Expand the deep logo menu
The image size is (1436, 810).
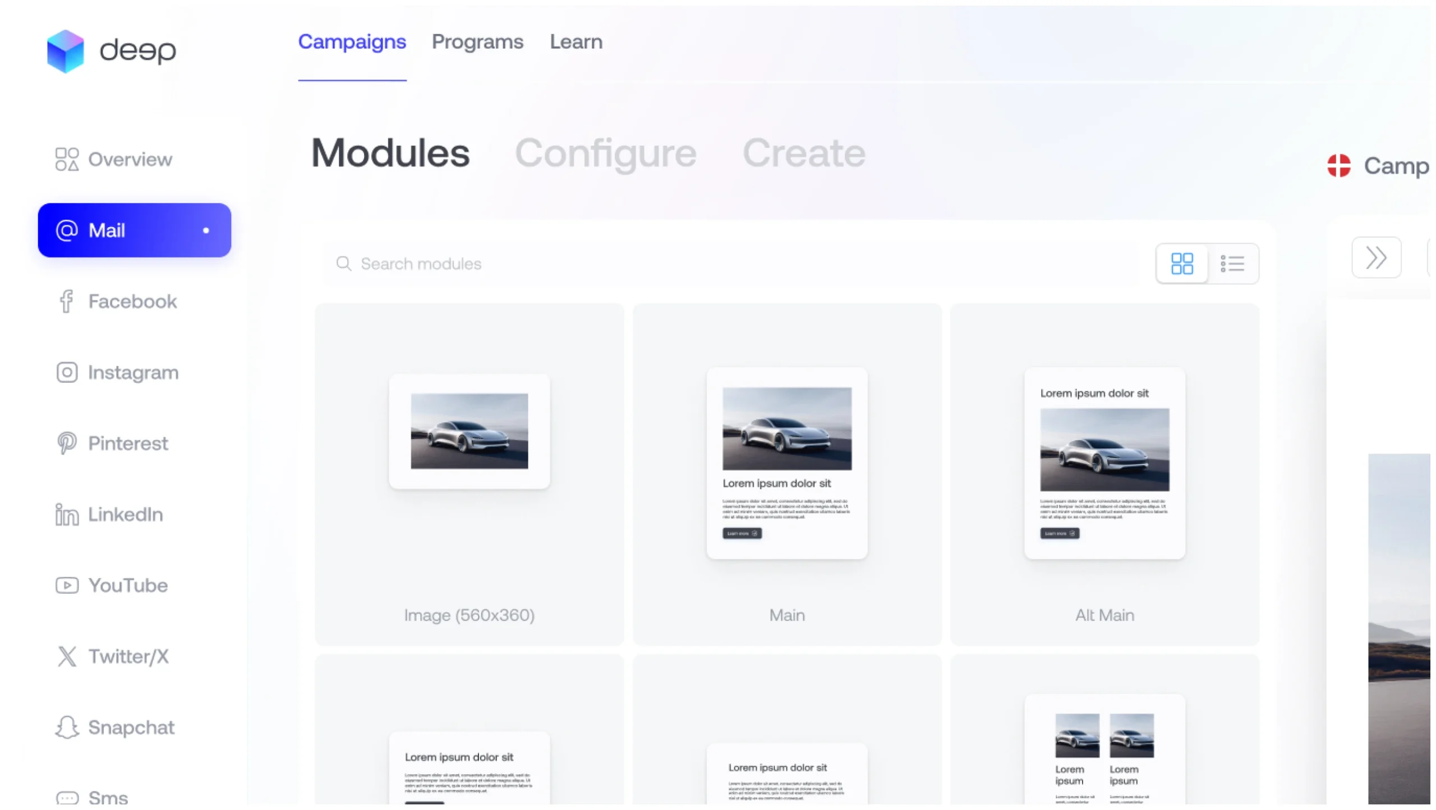click(x=112, y=49)
